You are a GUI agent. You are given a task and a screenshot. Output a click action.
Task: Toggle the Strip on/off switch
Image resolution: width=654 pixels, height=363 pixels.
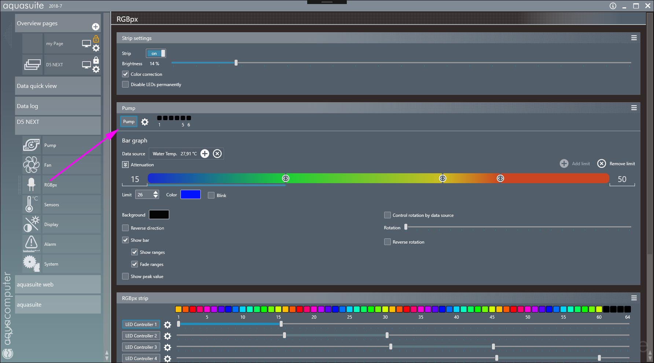click(156, 53)
